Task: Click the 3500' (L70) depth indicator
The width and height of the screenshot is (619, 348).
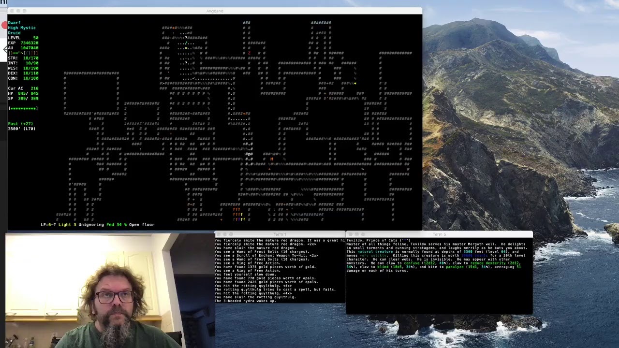Action: point(22,129)
